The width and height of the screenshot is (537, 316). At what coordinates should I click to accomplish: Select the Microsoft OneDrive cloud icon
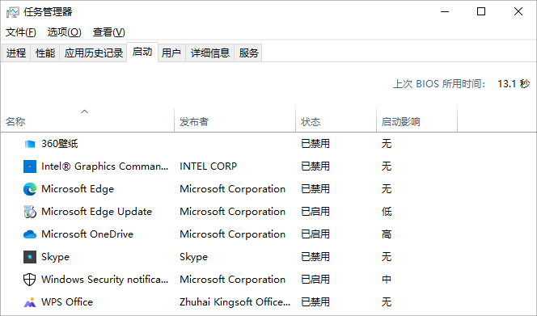tap(30, 234)
